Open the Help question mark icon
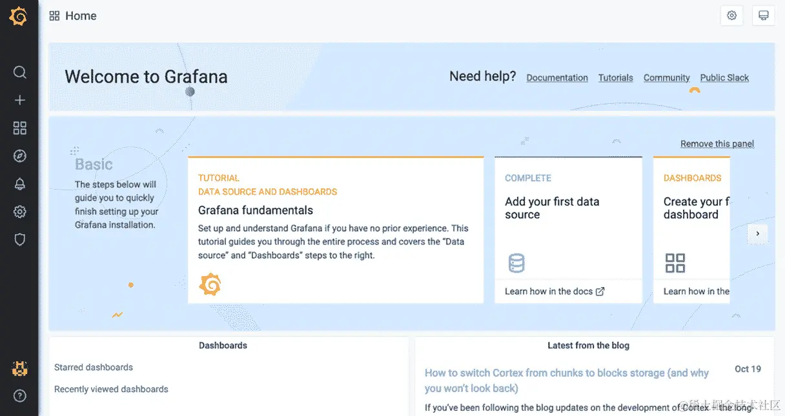The image size is (785, 416). pyautogui.click(x=20, y=396)
